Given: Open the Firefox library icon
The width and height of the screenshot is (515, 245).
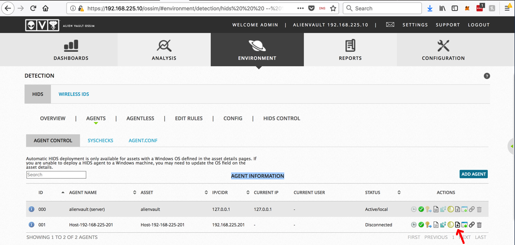Looking at the screenshot, I should pos(442,8).
